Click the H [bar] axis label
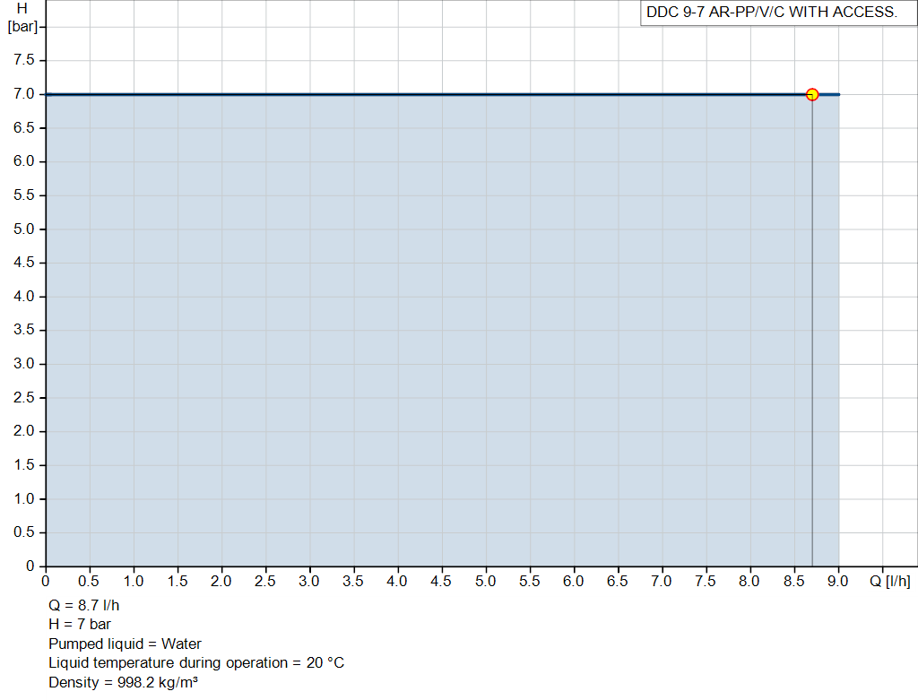918x700 pixels. (24, 18)
